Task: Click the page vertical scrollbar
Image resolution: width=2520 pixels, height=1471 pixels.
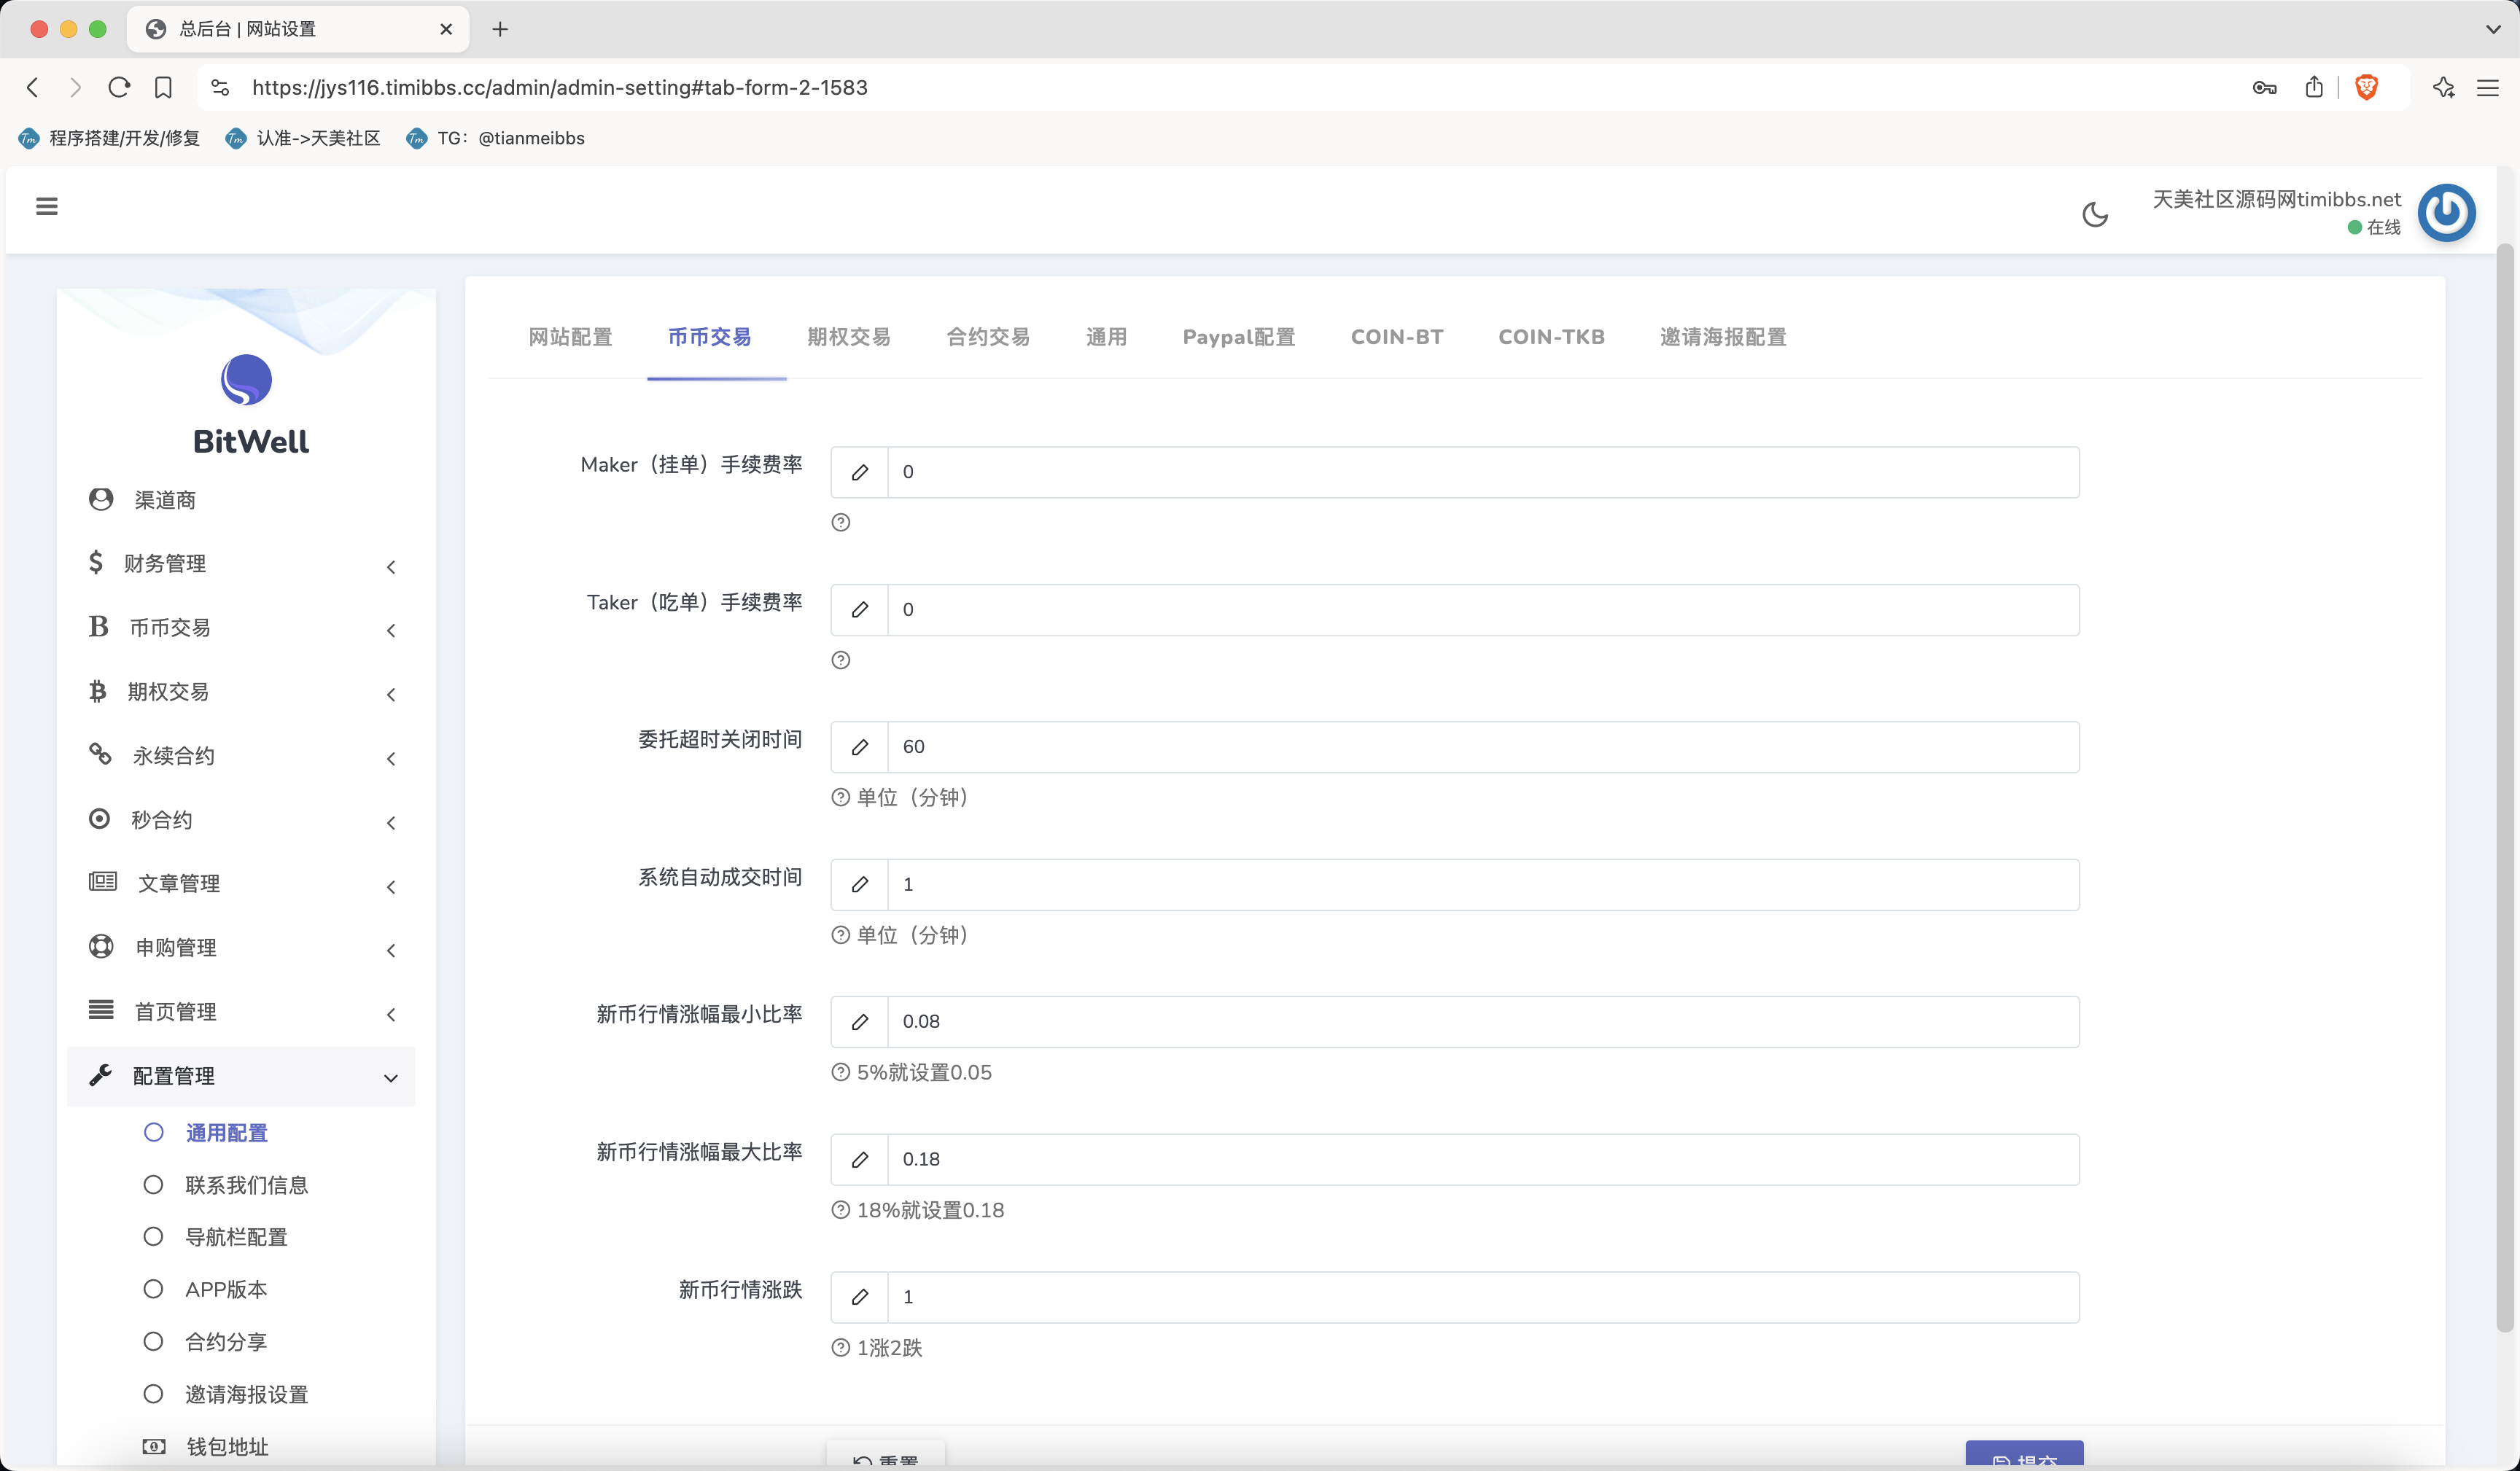Action: tap(2505, 788)
